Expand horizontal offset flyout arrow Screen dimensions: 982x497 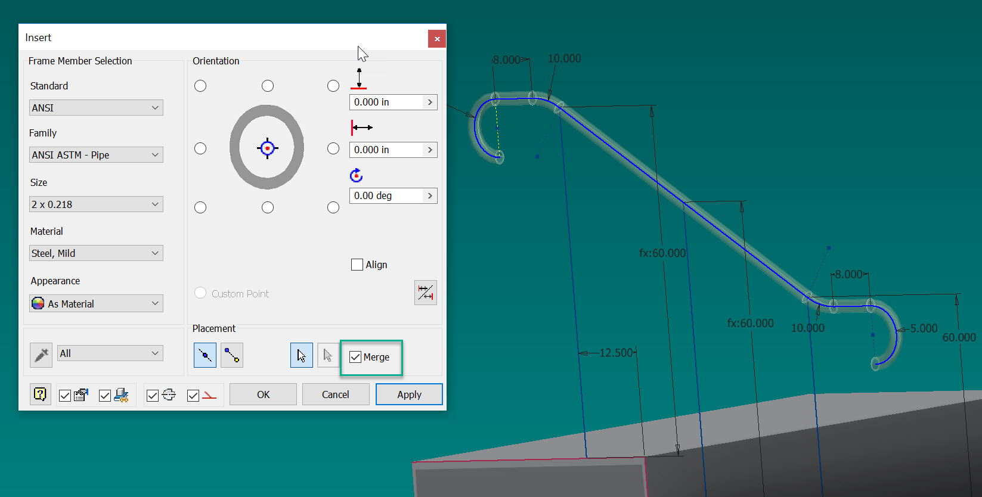pyautogui.click(x=430, y=150)
